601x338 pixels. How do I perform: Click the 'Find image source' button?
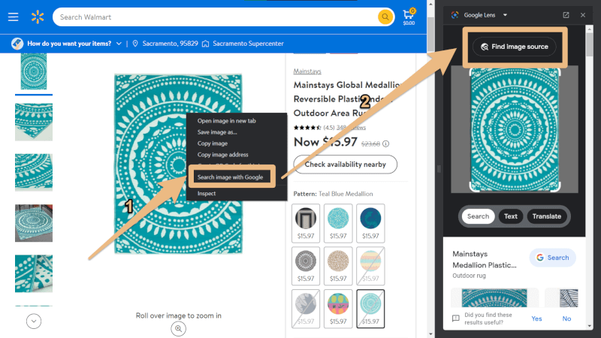click(515, 47)
